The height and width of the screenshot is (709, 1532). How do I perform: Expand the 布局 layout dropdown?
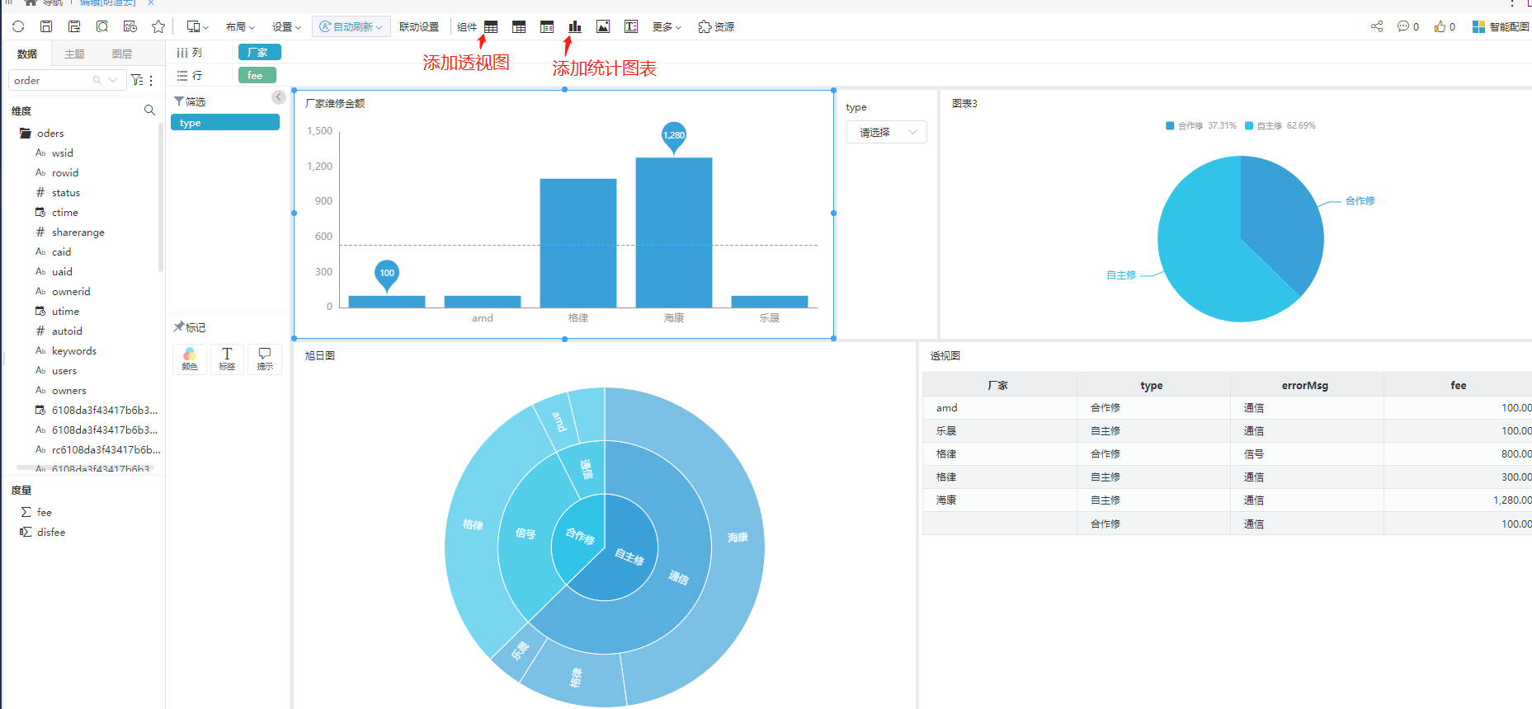tap(240, 26)
